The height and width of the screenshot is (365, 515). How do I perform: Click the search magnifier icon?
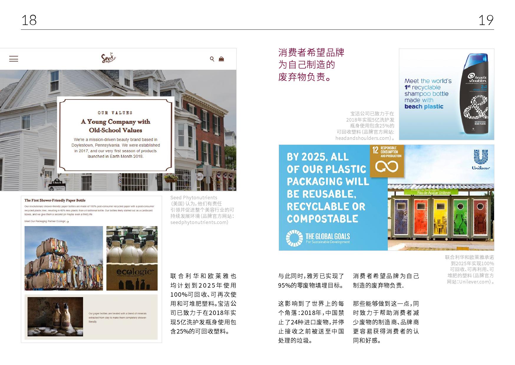coord(212,59)
